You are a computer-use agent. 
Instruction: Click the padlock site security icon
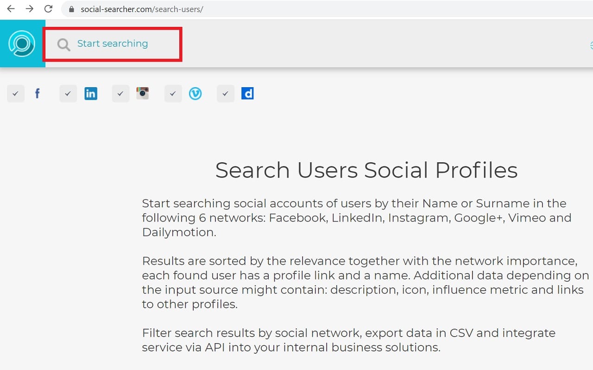pyautogui.click(x=71, y=9)
